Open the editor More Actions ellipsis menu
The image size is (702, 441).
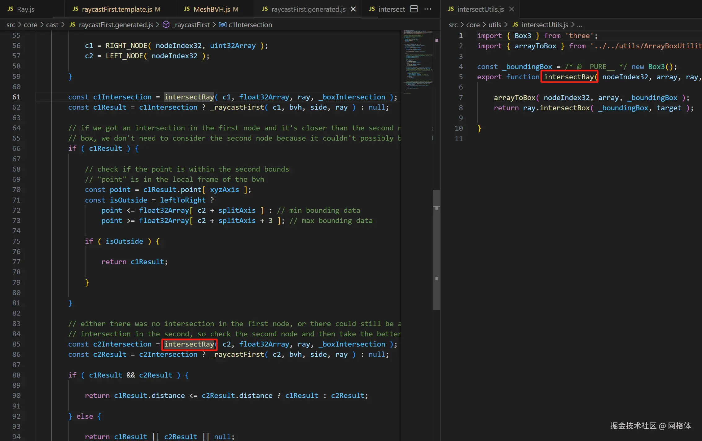pyautogui.click(x=428, y=9)
